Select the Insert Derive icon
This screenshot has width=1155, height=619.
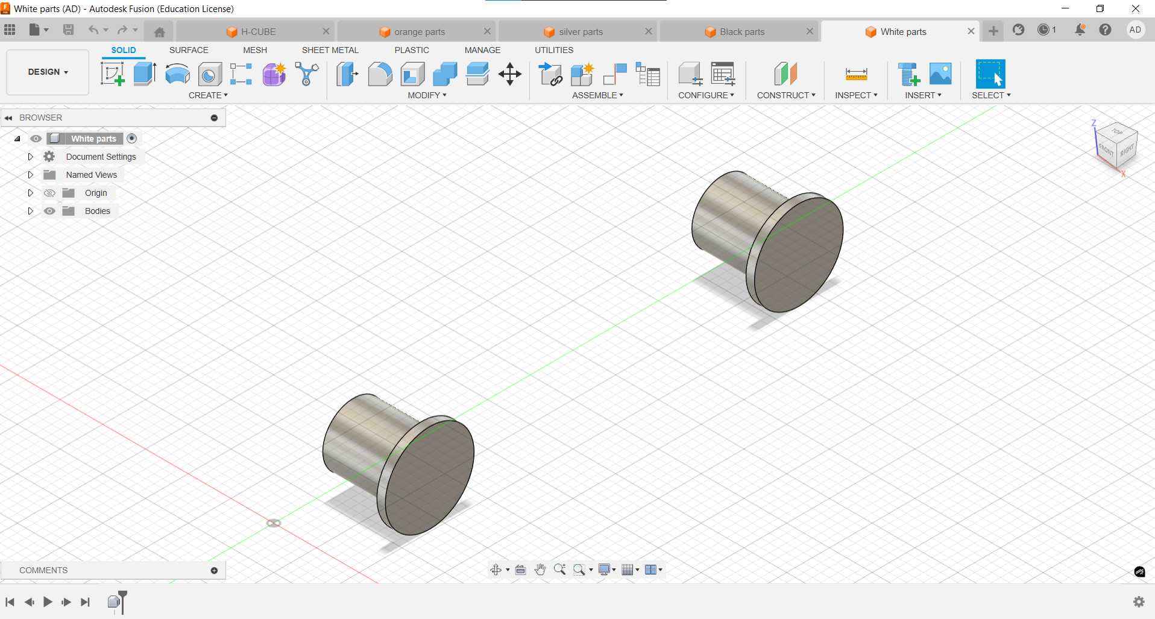click(x=908, y=74)
